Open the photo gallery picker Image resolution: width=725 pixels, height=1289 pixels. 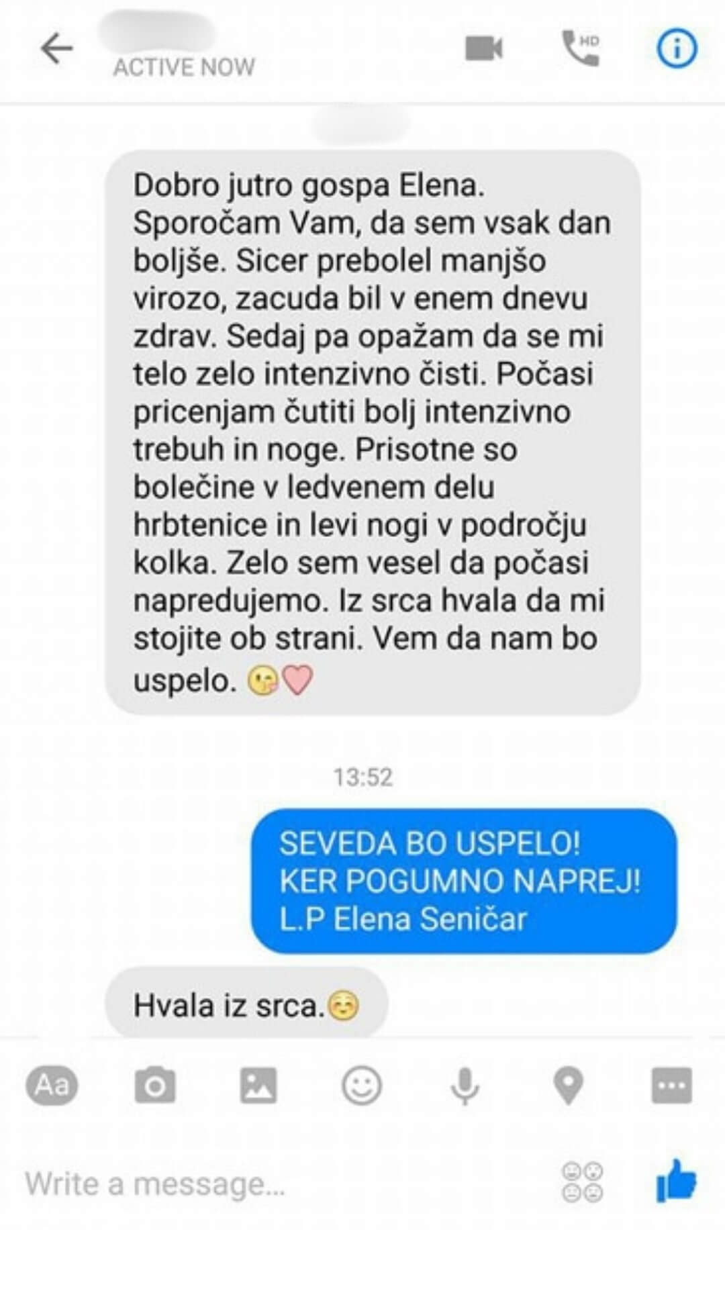[x=258, y=1085]
